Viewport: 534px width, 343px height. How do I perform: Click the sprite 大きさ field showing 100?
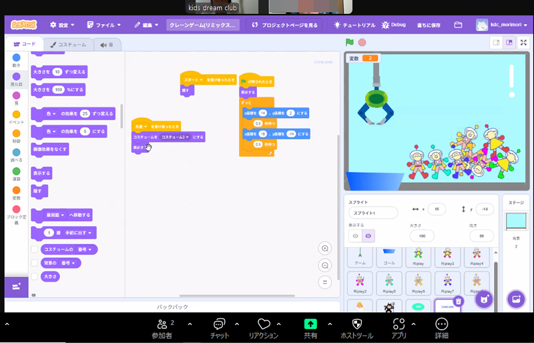tap(422, 236)
